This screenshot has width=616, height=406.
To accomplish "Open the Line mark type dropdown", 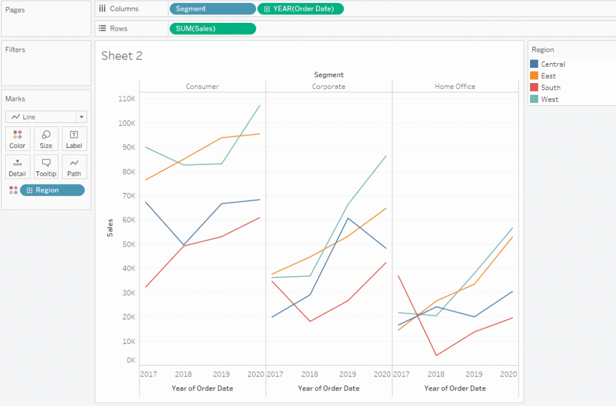I will click(x=46, y=117).
